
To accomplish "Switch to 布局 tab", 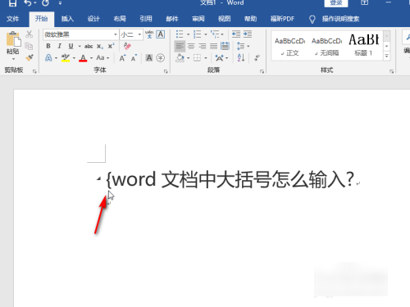I will 120,19.
